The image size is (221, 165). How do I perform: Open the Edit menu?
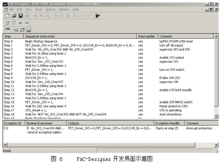click(20, 9)
